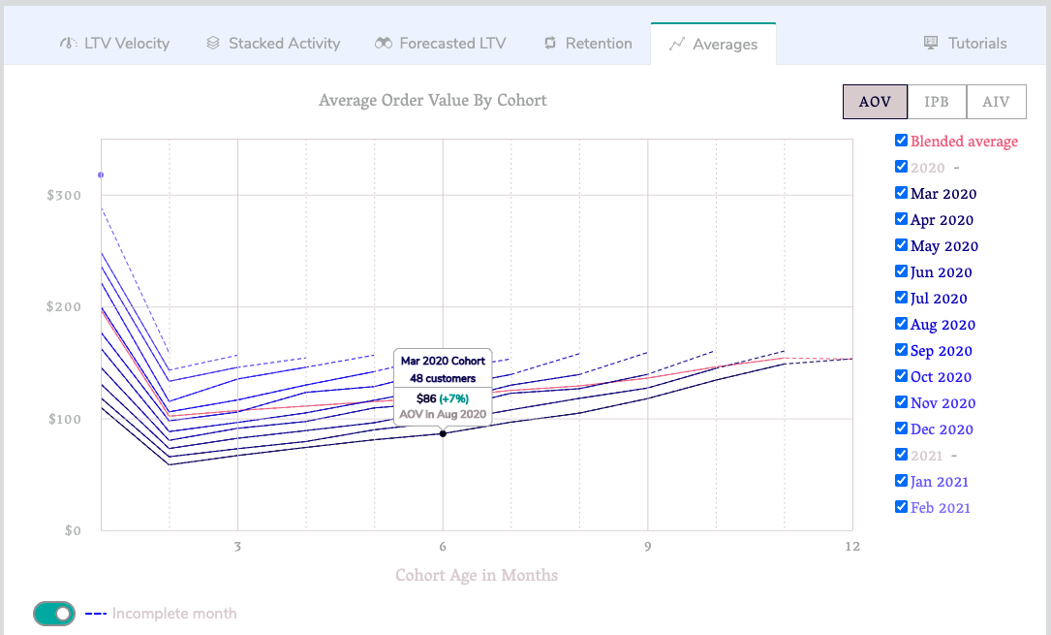
Task: Click the Jan 2021 legend label
Action: point(939,482)
